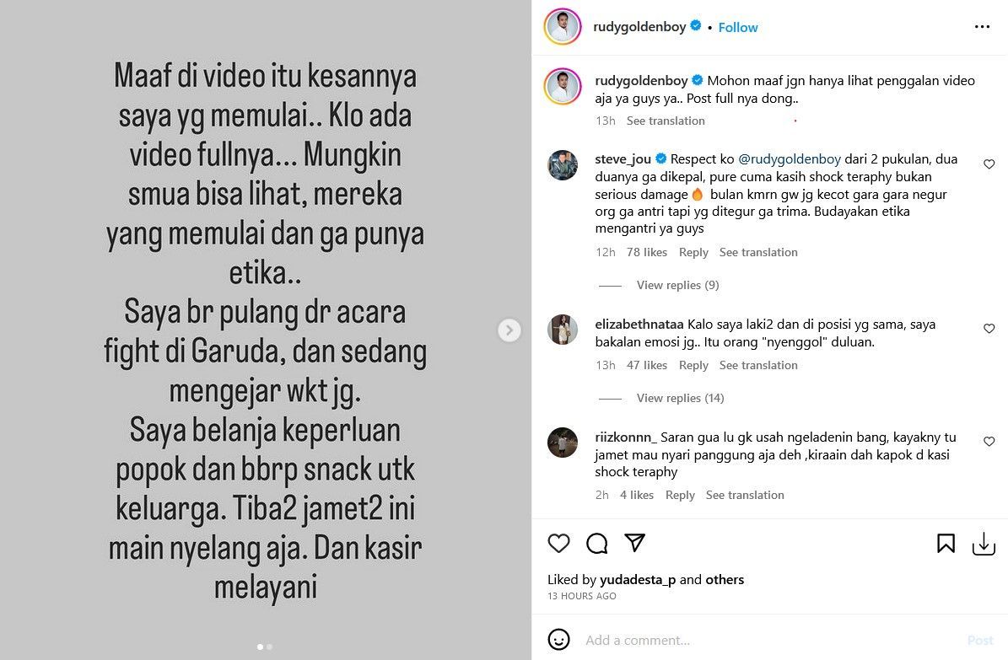Image resolution: width=1008 pixels, height=660 pixels.
Task: Expand View replies (9)
Action: tap(677, 285)
